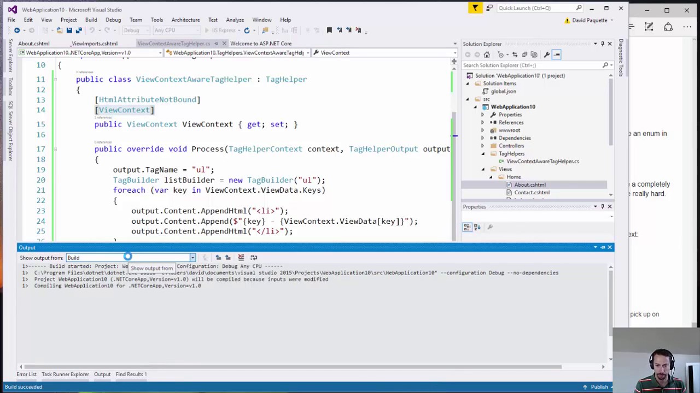700x393 pixels.
Task: Click Collapse All icon in Solution Explorer
Action: tap(524, 55)
